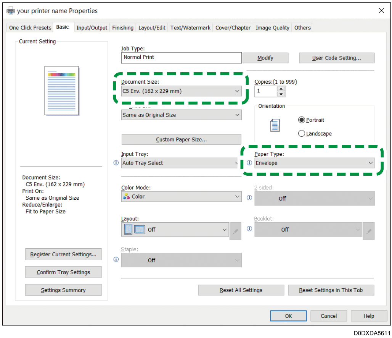Click the Custom Paper Size button
The image size is (392, 338).
tap(181, 139)
